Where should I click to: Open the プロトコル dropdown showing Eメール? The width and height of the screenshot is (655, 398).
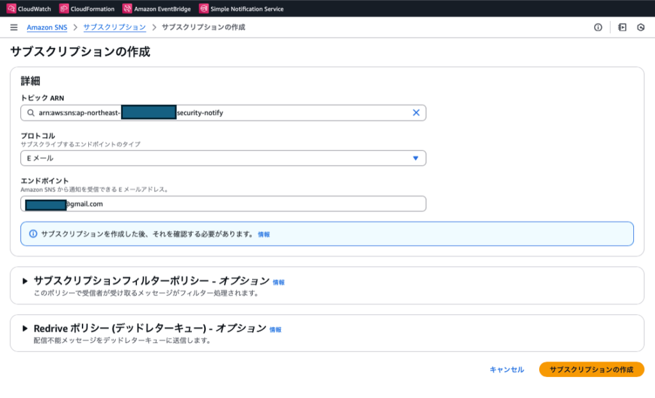coord(223,158)
